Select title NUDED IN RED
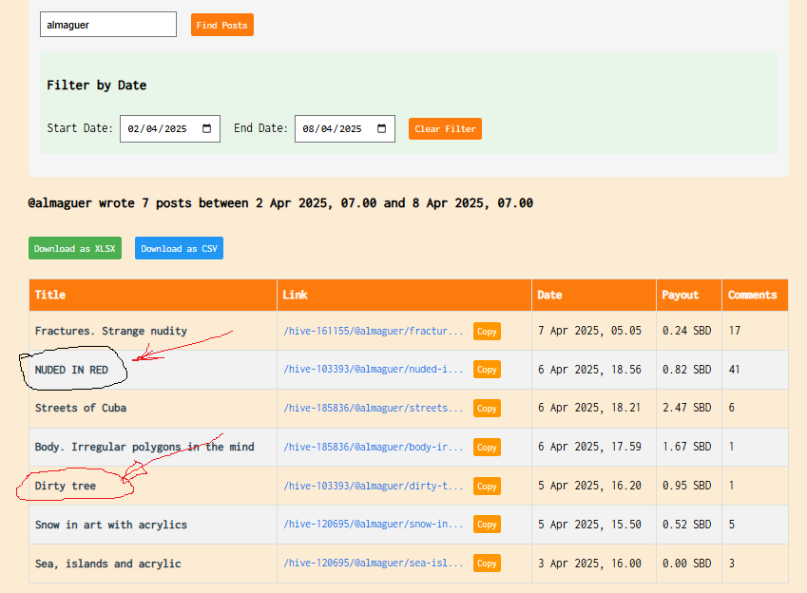This screenshot has width=807, height=593. pyautogui.click(x=71, y=370)
